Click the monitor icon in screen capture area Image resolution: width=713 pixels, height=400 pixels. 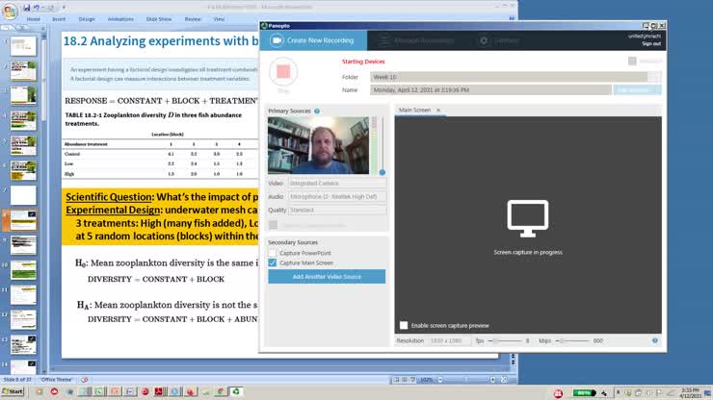[527, 218]
